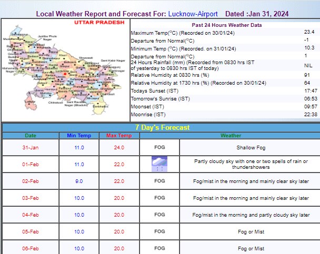
Task: Click the FOG label in the 03-Feb row
Action: point(159,198)
